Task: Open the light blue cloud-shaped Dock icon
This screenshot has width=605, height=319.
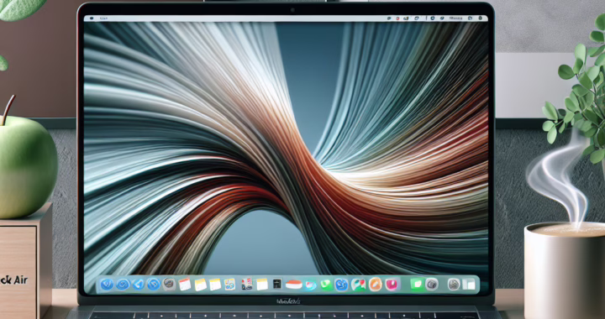Action: click(311, 285)
